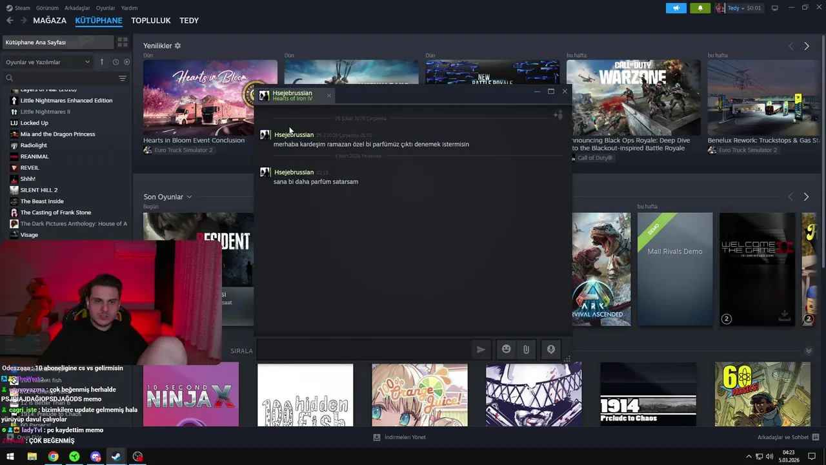Screen dimensions: 826x465
Task: Open advanced filter options icon
Action: click(x=123, y=78)
